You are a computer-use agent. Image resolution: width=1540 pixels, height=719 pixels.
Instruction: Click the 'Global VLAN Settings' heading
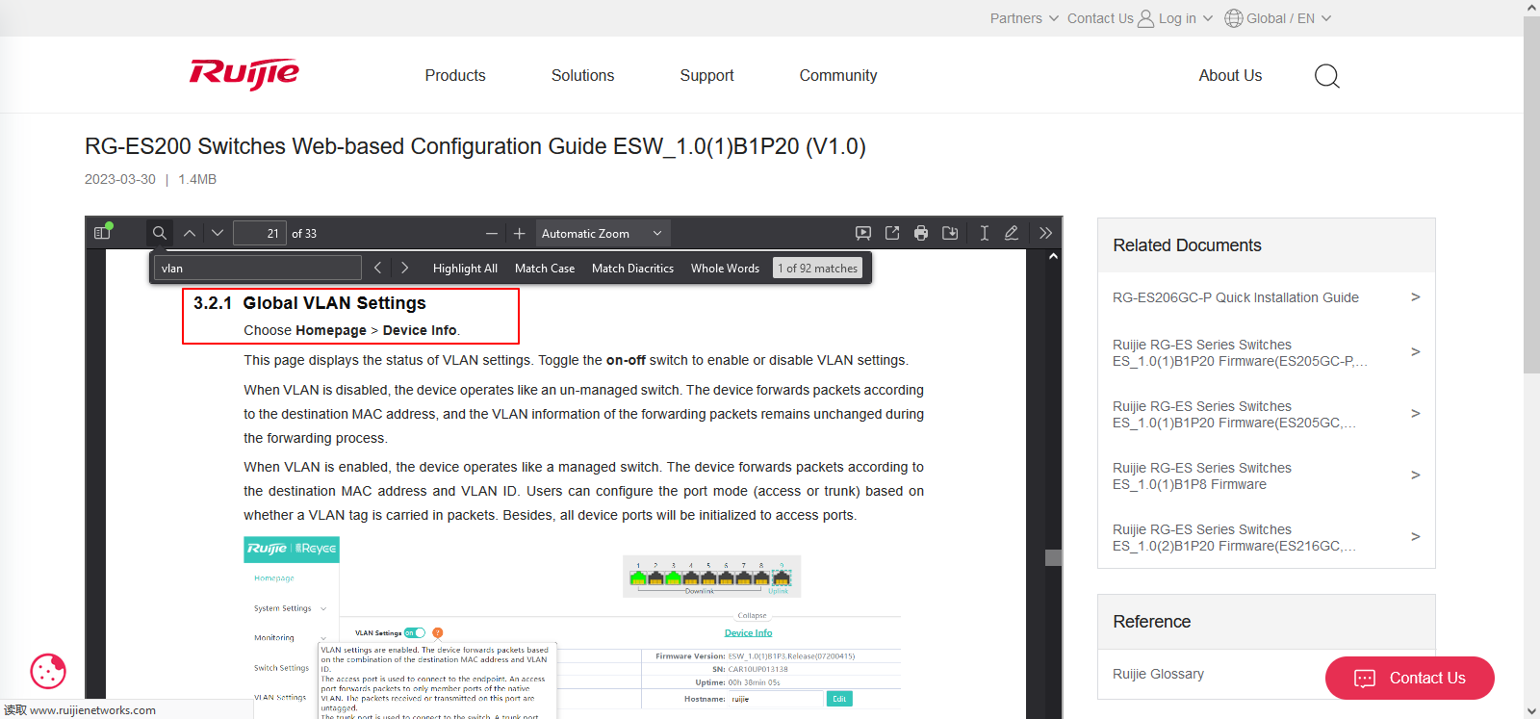(x=334, y=303)
